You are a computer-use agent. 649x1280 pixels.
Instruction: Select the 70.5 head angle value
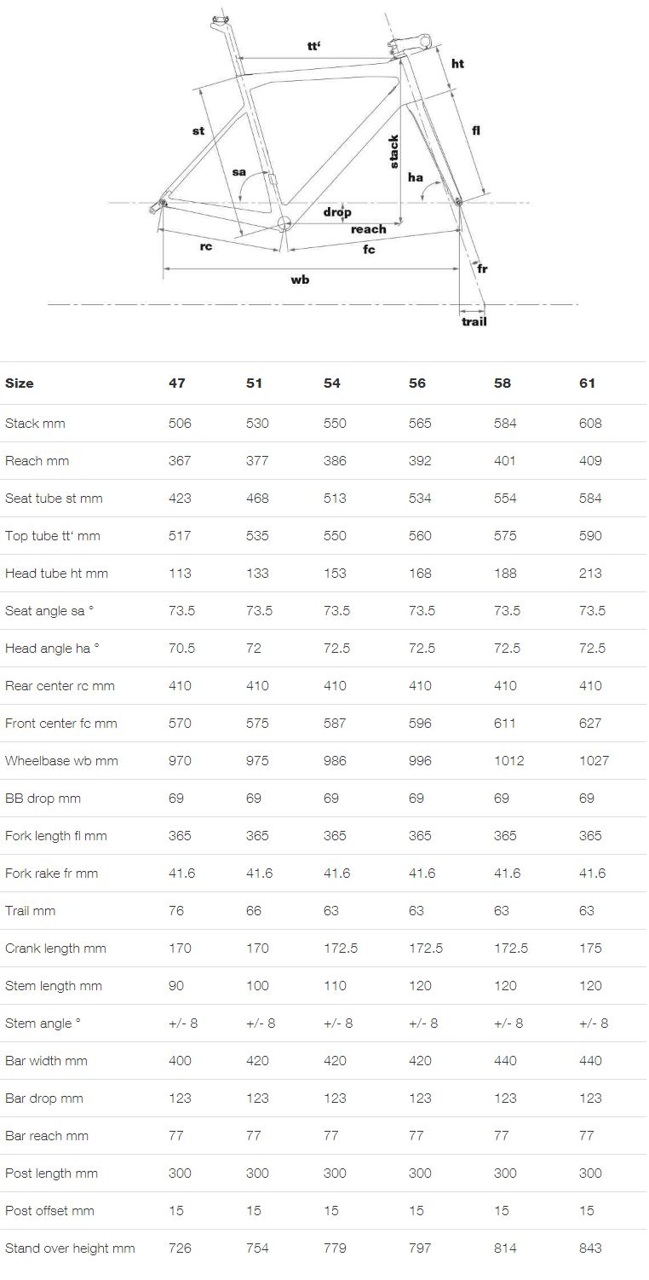(181, 649)
